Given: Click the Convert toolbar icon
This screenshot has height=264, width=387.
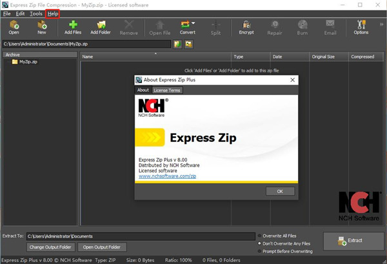Looking at the screenshot, I should click(x=186, y=27).
